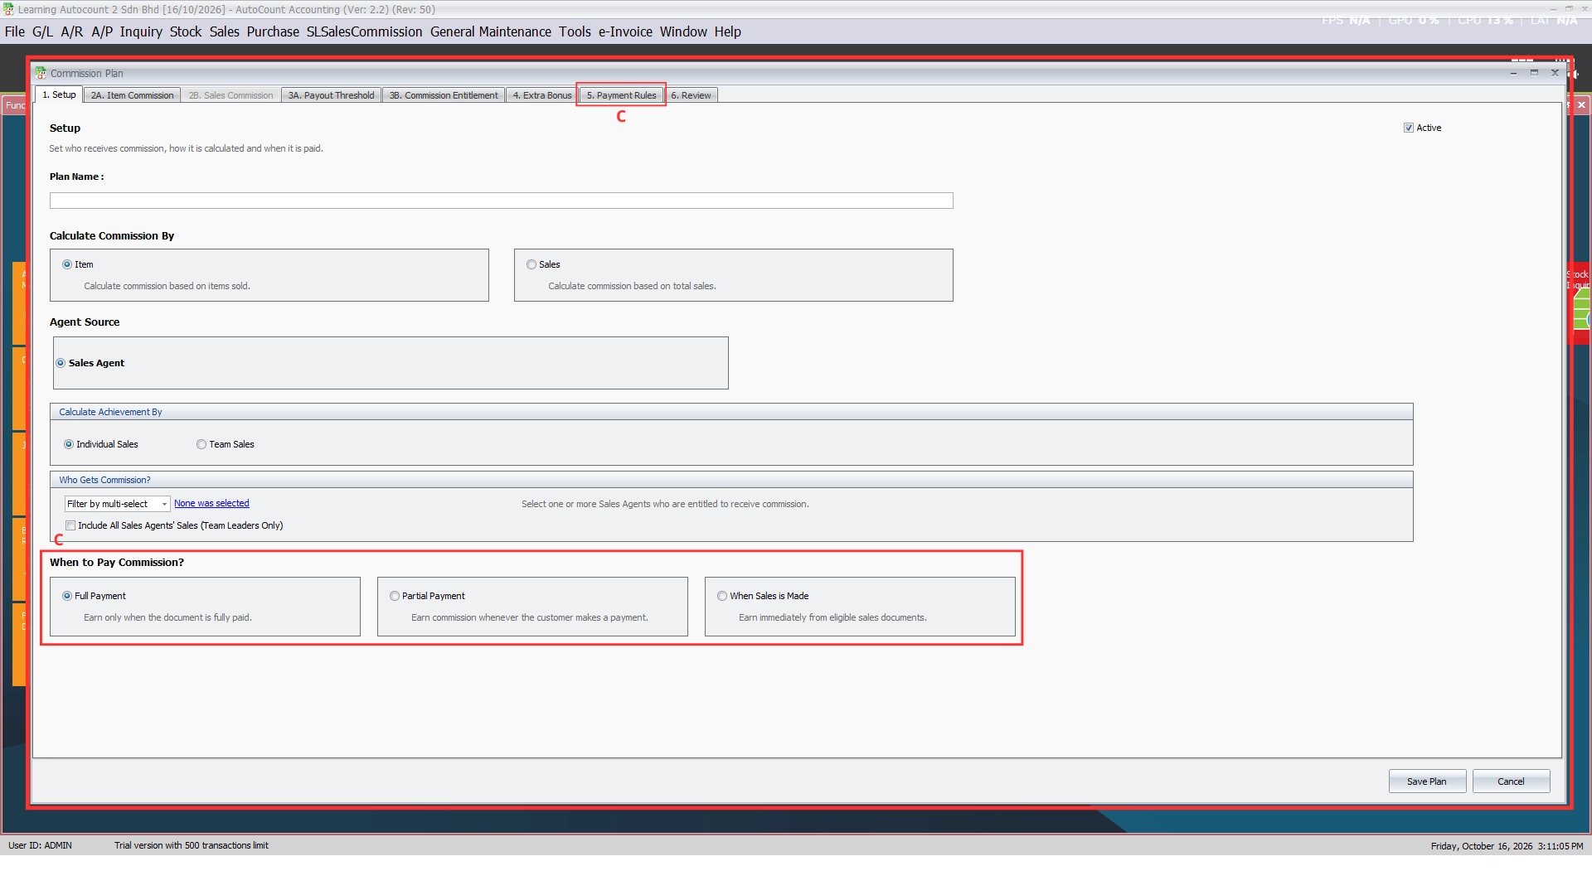
Task: Select Sales Agent as agent source
Action: click(x=61, y=363)
